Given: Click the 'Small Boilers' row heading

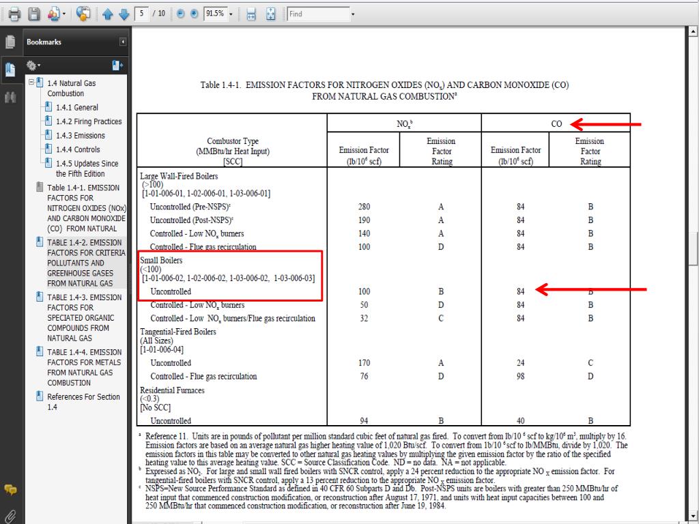Looking at the screenshot, I should [x=161, y=260].
